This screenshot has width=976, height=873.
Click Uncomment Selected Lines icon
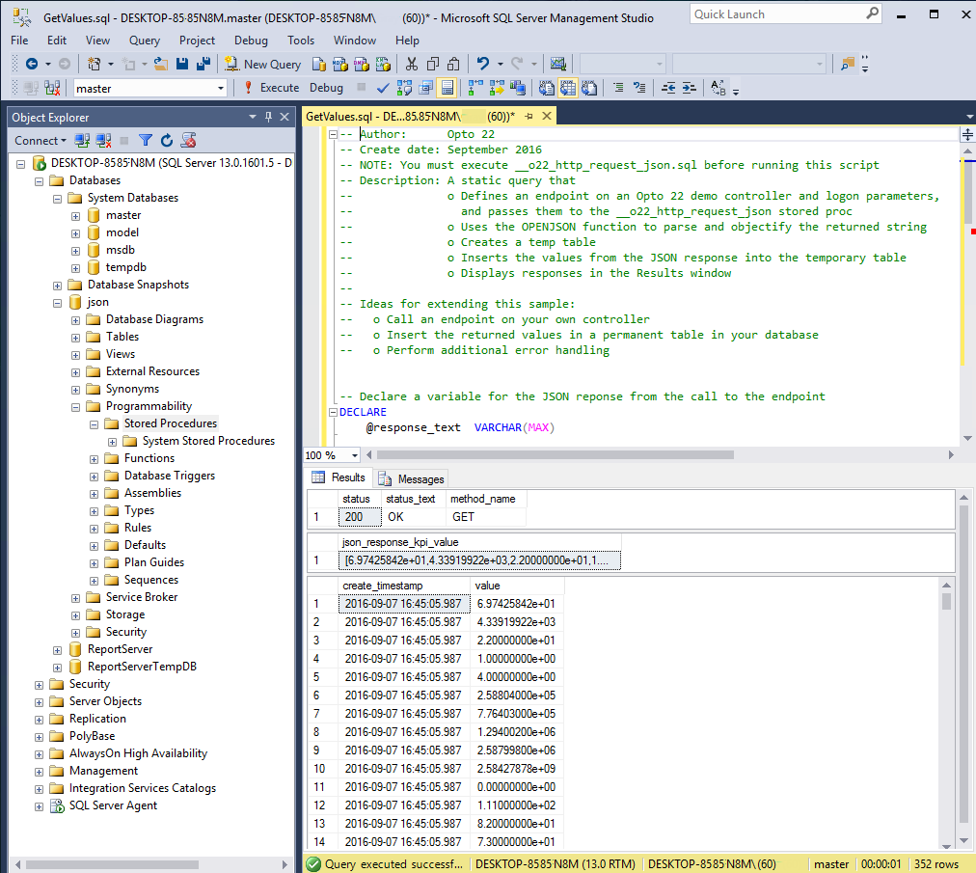point(639,89)
